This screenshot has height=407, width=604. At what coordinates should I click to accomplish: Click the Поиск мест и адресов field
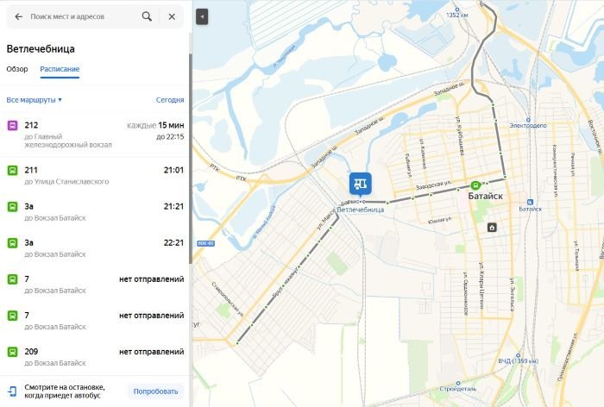(x=82, y=16)
